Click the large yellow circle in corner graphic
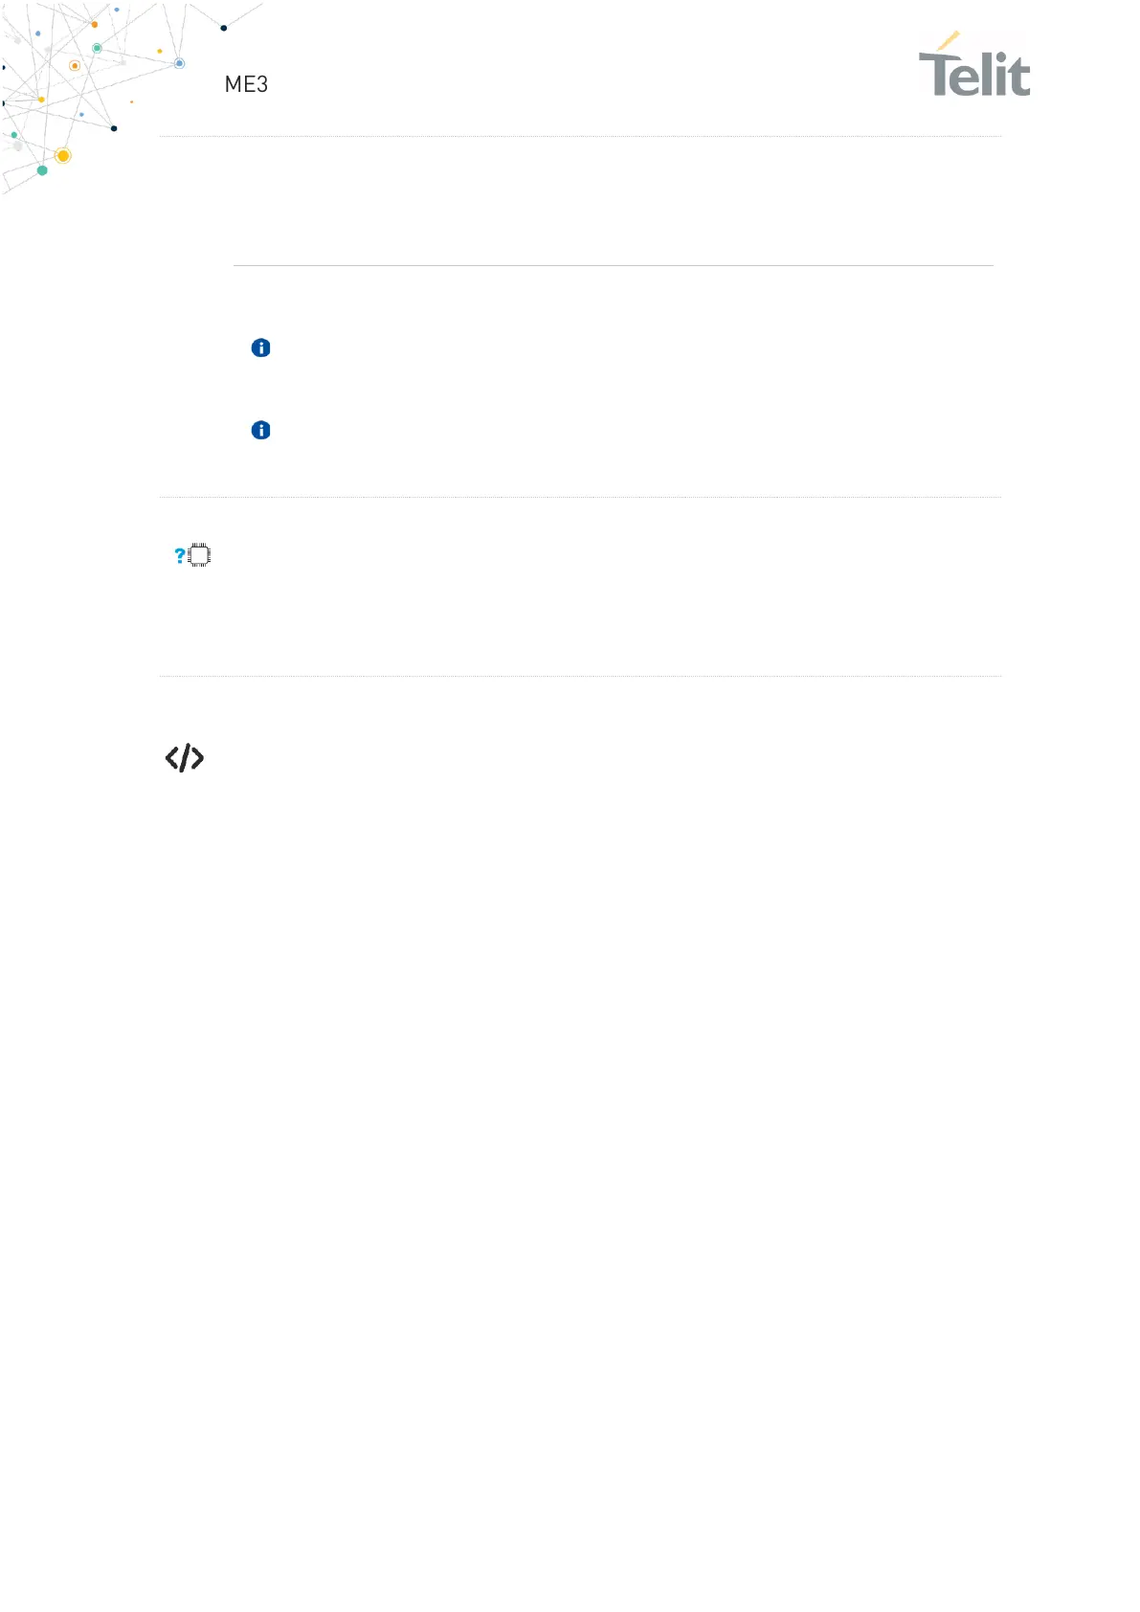The width and height of the screenshot is (1140, 1612). click(63, 155)
